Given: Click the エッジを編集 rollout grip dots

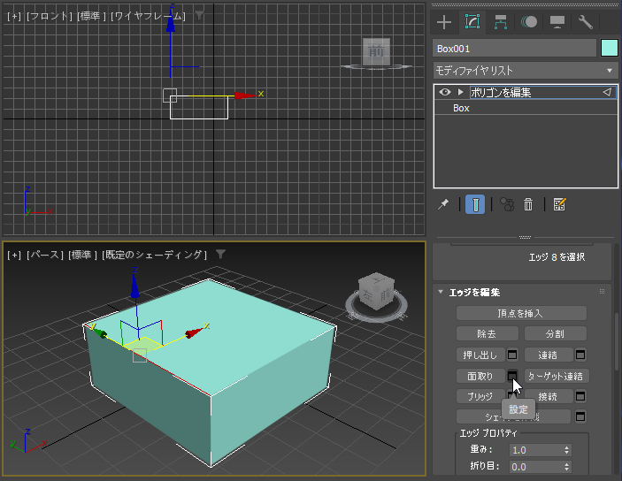Looking at the screenshot, I should pos(602,292).
